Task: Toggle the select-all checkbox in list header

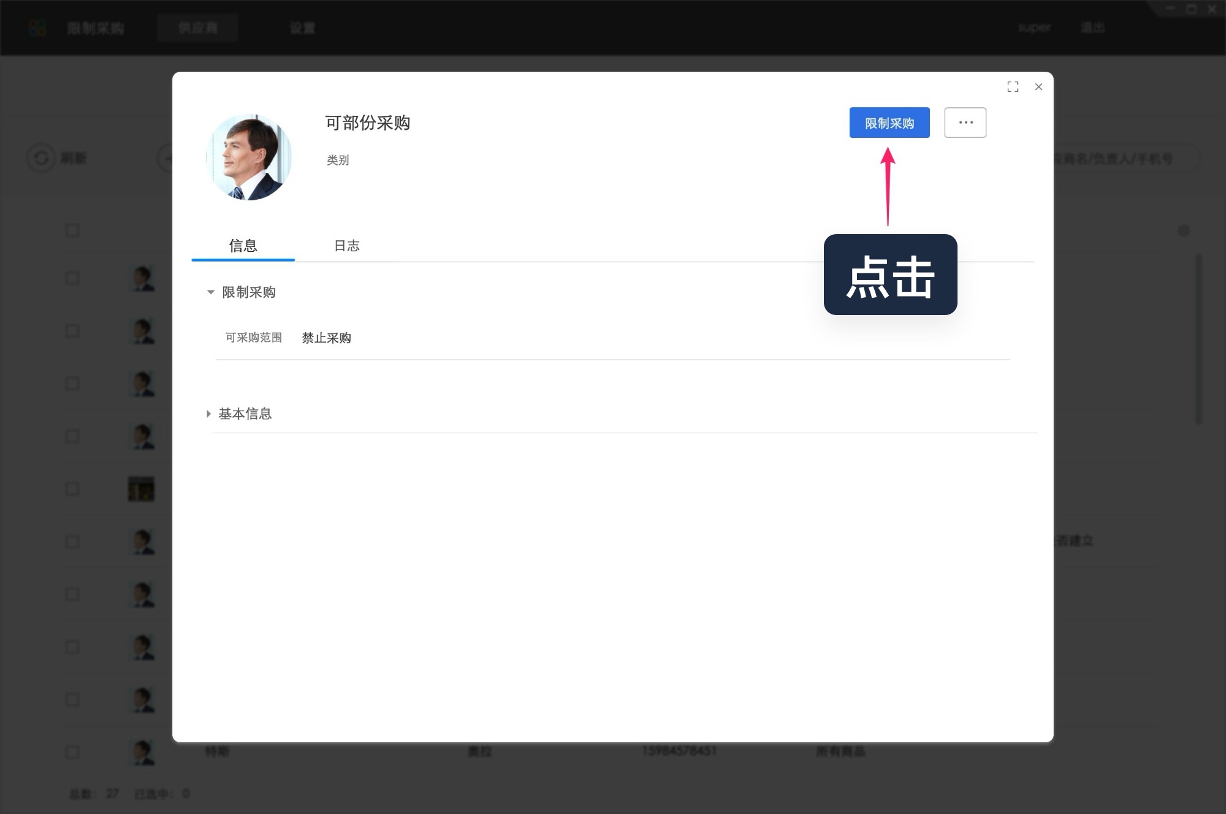Action: 72,230
